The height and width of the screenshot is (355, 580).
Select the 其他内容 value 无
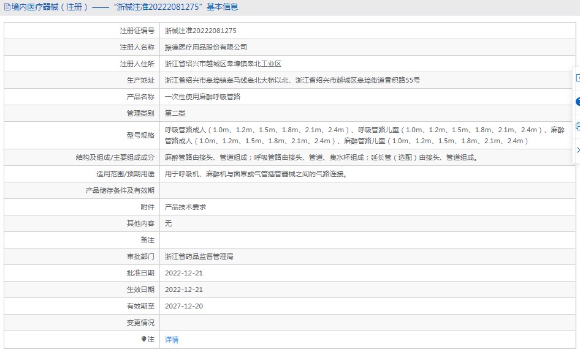coord(168,223)
